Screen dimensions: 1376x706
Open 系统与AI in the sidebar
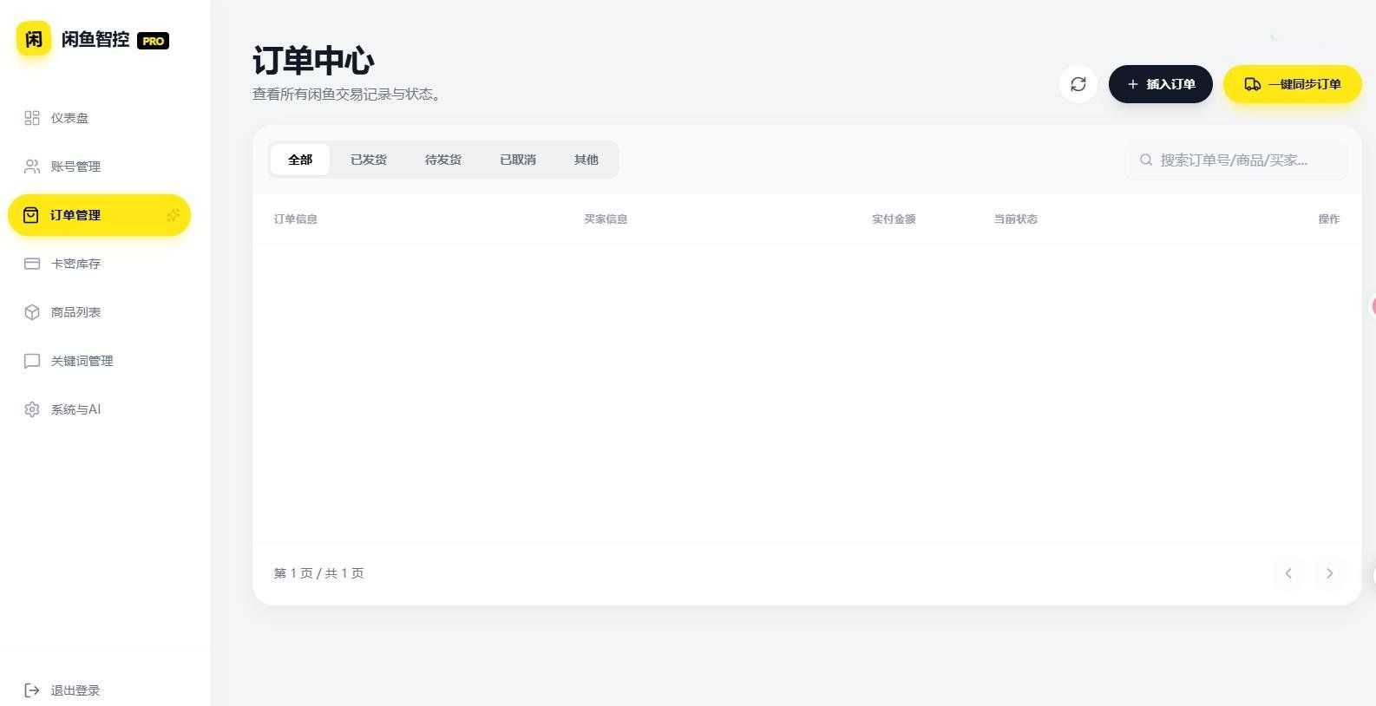pyautogui.click(x=99, y=409)
